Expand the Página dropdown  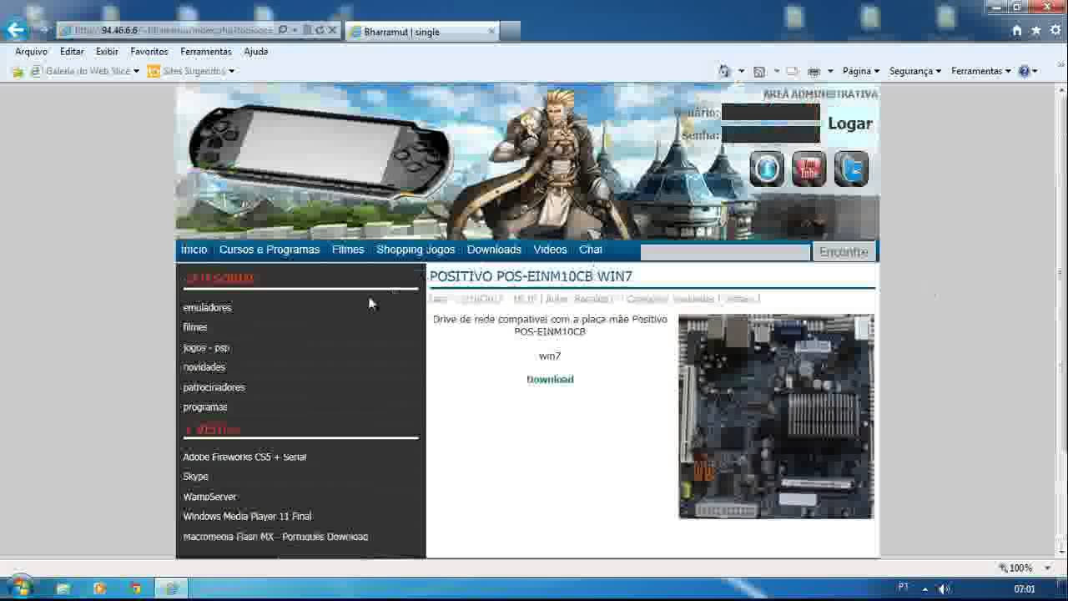tap(861, 71)
